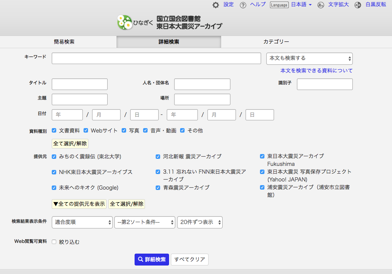This screenshot has height=274, width=392.
Task: Click the end date 日 field
Action: tap(260, 115)
